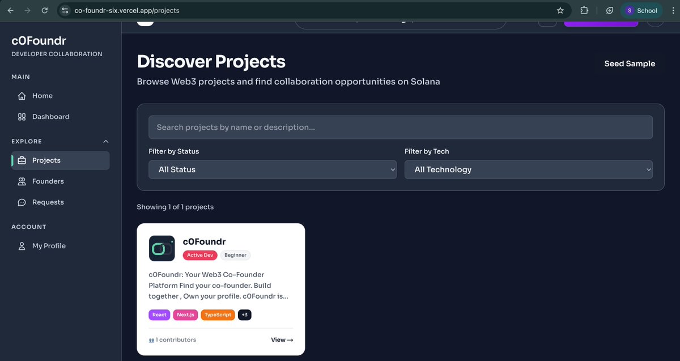Screen dimensions: 680x361
Task: Click the Active Dev status badge
Action: click(200, 255)
